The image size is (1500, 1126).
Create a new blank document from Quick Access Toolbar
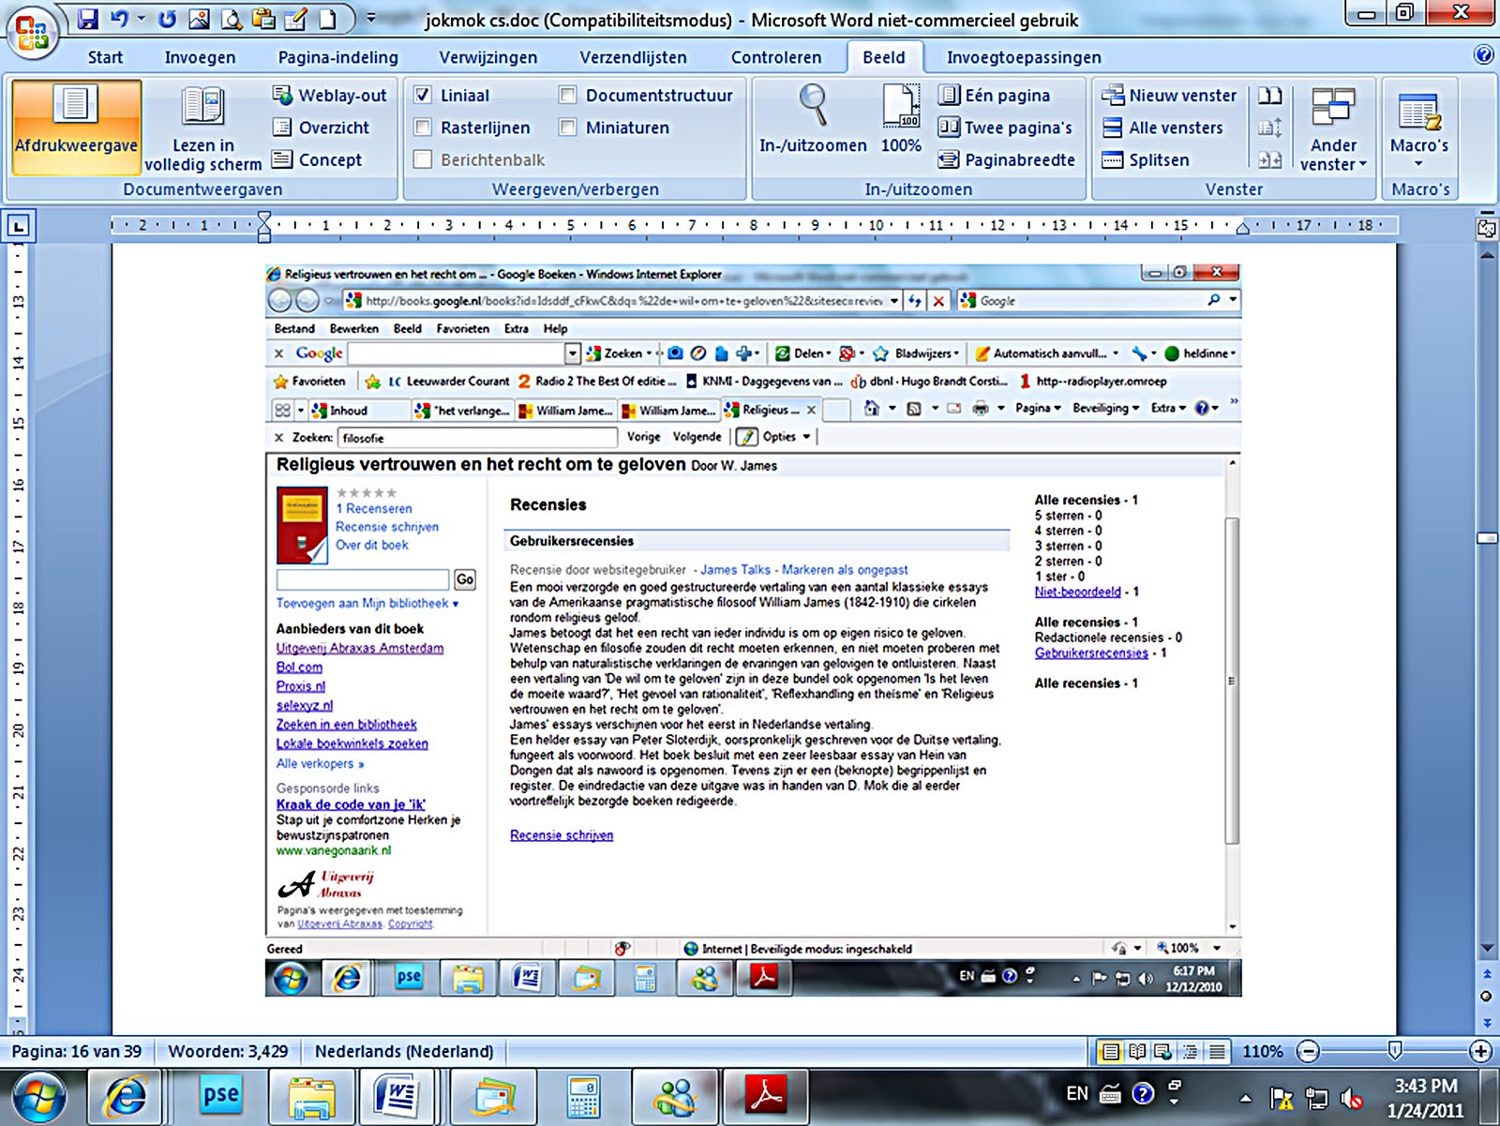[x=327, y=19]
